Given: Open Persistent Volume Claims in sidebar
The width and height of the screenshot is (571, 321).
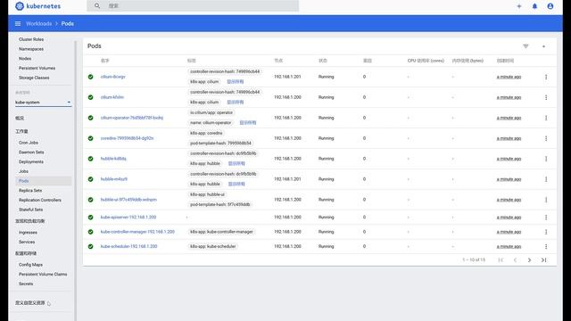Looking at the screenshot, I should [x=43, y=275].
